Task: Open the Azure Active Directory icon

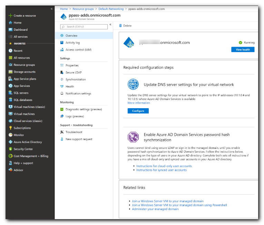Action: pyautogui.click(x=10, y=142)
